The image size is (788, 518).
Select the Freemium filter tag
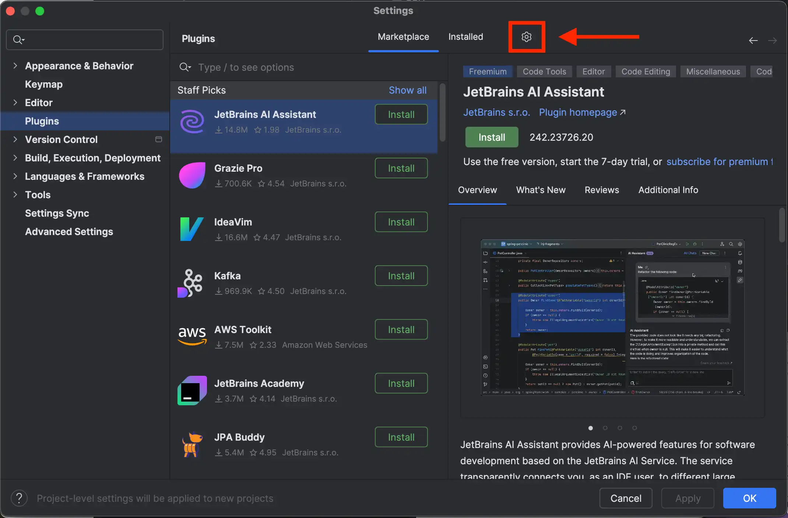(487, 71)
